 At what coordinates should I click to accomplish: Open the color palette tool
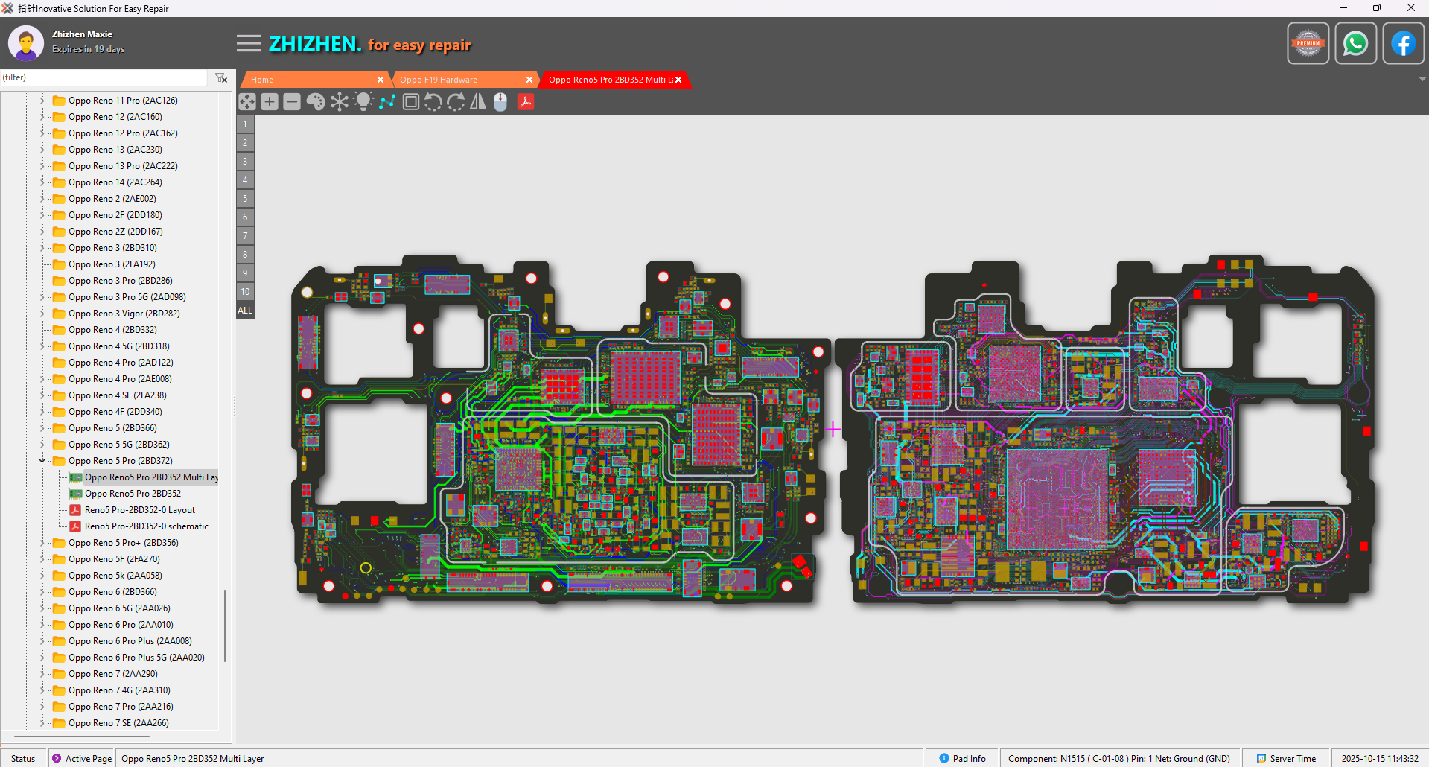click(316, 102)
